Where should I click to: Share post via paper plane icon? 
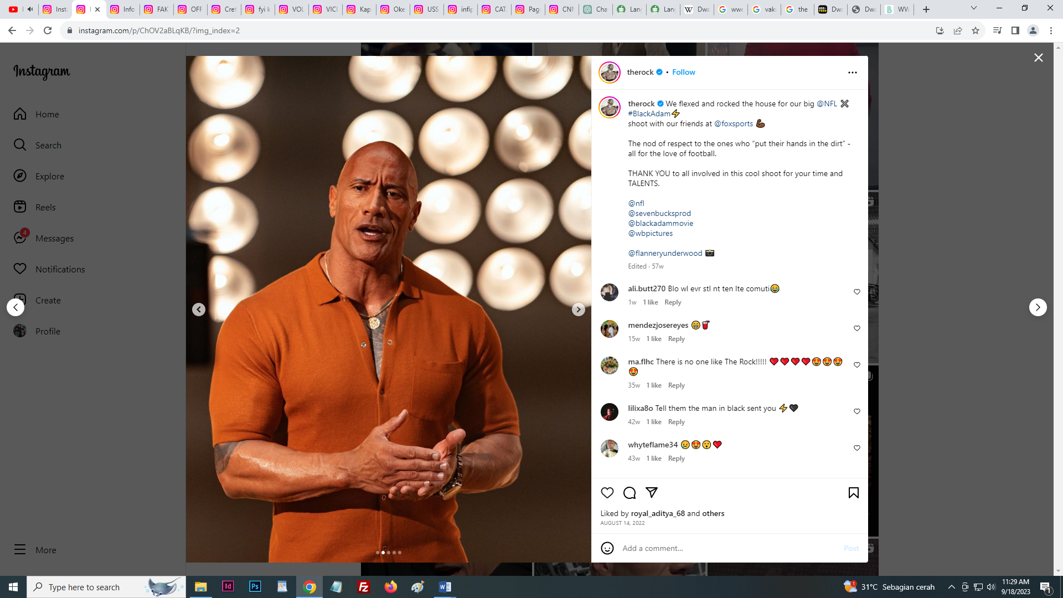pyautogui.click(x=652, y=493)
